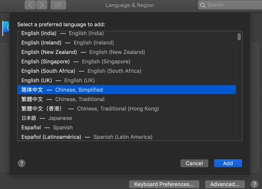Select the highlighted Chinese, Simplified row

tap(127, 89)
